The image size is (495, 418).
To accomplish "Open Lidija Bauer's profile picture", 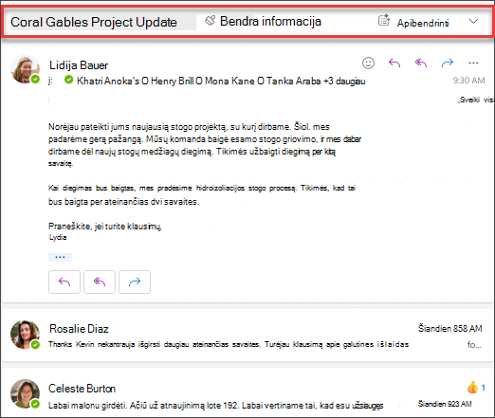I will pyautogui.click(x=25, y=69).
